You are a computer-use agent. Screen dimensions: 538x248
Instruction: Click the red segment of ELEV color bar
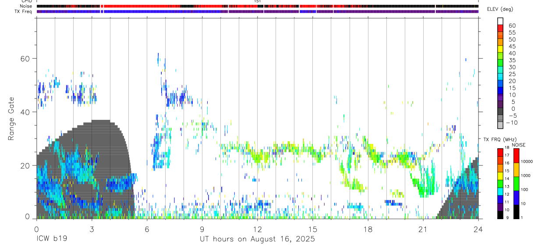[x=500, y=28]
